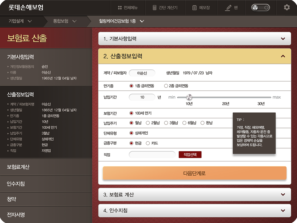Click the 30년 slider mark
Image resolution: width=297 pixels, height=223 pixels.
[261, 104]
